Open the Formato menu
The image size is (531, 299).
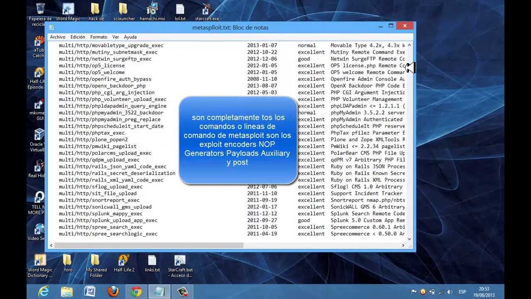coord(99,37)
